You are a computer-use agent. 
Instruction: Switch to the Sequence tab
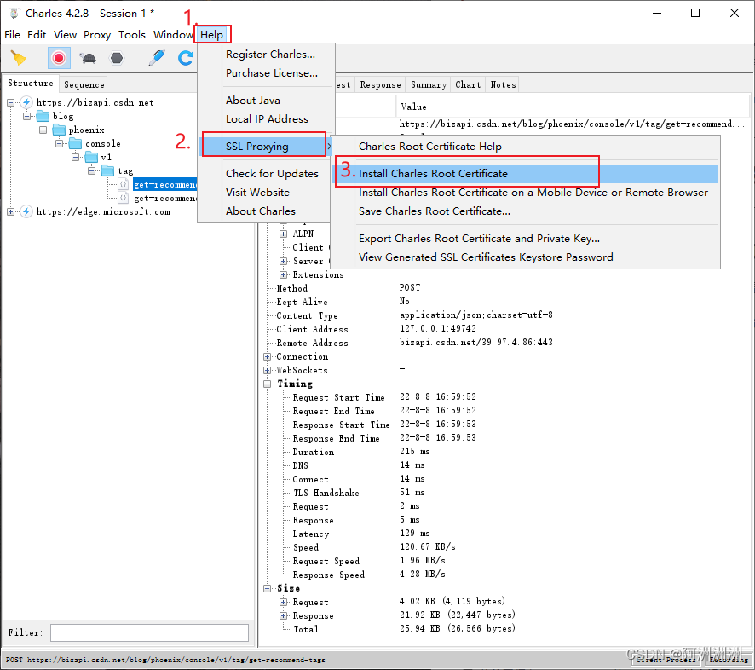point(84,84)
